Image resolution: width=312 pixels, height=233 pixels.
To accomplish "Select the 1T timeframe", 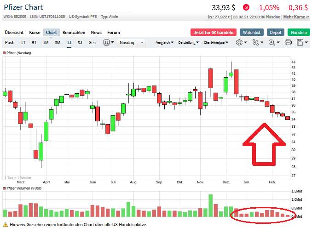I will [23, 42].
